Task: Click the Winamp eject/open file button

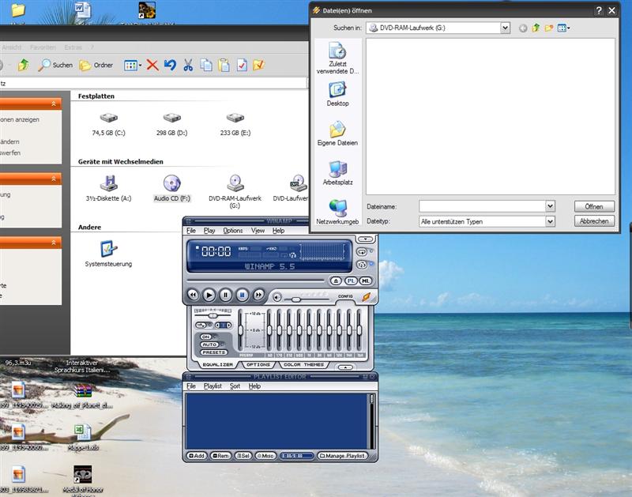Action: point(336,281)
